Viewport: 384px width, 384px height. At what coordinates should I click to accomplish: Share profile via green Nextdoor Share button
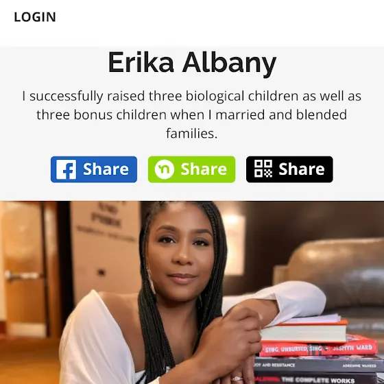191,169
